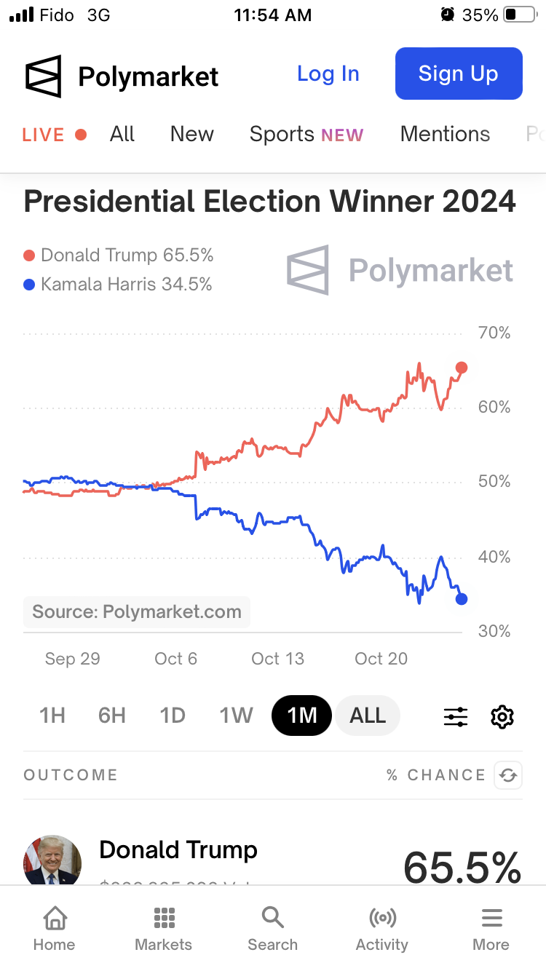This screenshot has width=546, height=971.
Task: Switch chart range to 1D
Action: tap(173, 716)
